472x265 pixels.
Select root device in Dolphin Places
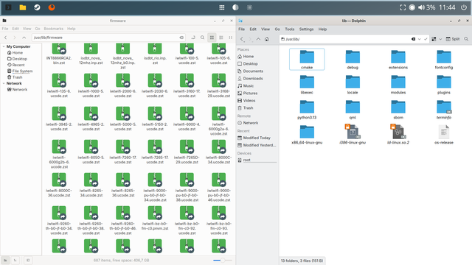[x=246, y=160]
